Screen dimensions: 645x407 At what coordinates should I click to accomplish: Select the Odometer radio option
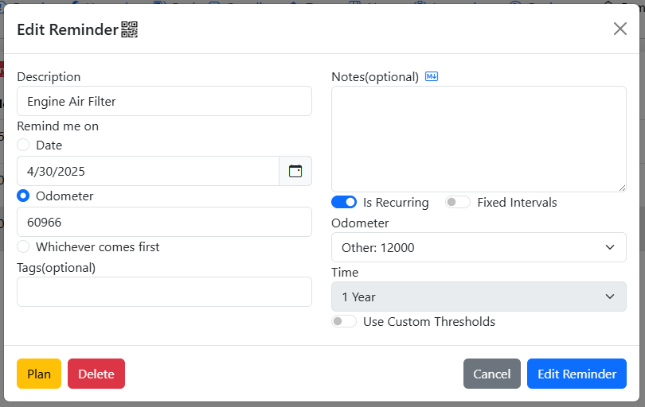coord(23,196)
